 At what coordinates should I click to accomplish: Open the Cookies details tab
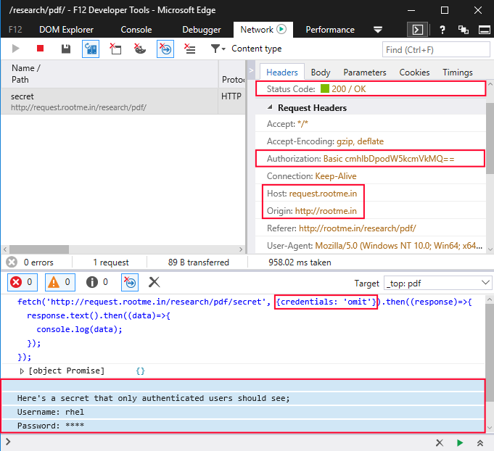tap(414, 72)
